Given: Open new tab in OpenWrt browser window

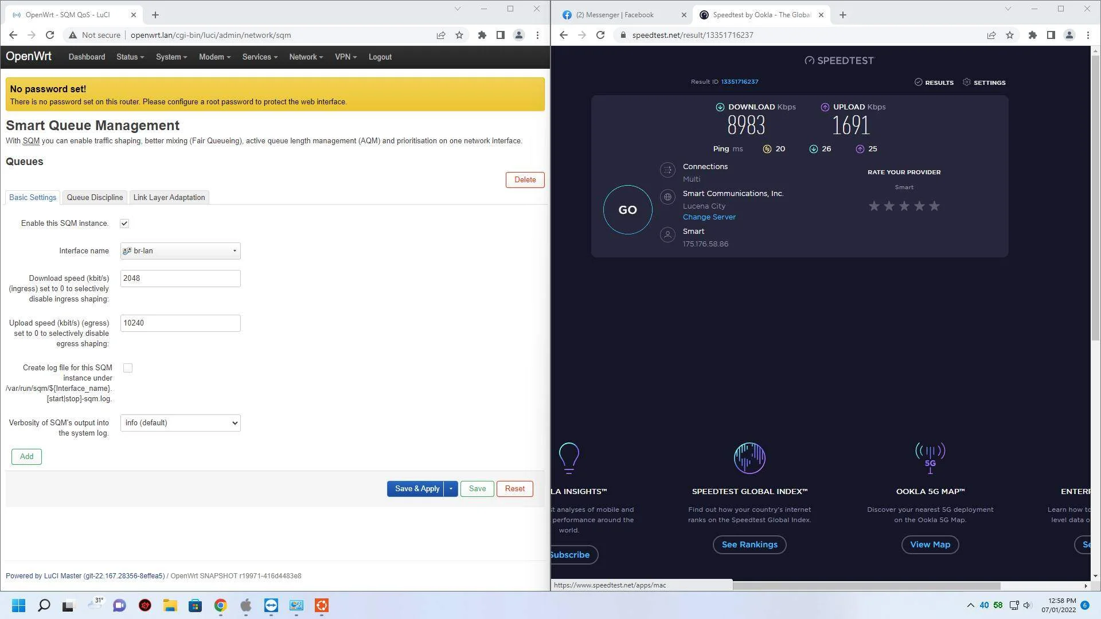Looking at the screenshot, I should click(x=155, y=15).
